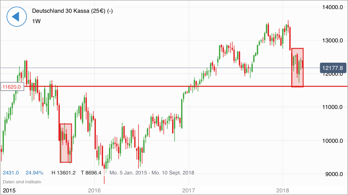Click the 11620.0 price level label
The image size is (348, 195).
(12, 87)
